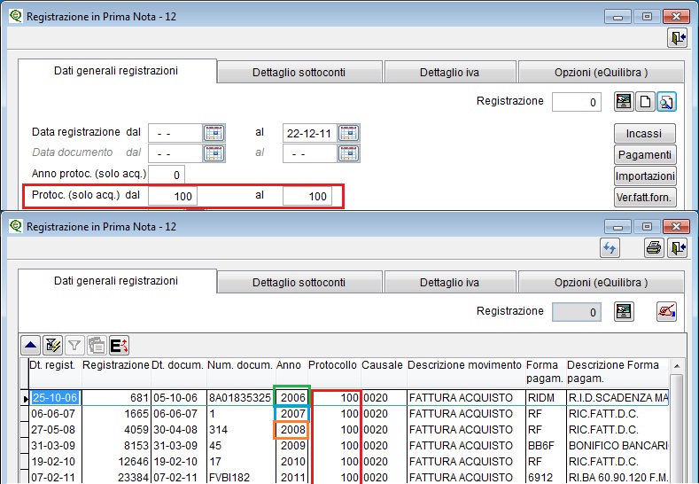Click printer icon in lower window

tap(654, 248)
